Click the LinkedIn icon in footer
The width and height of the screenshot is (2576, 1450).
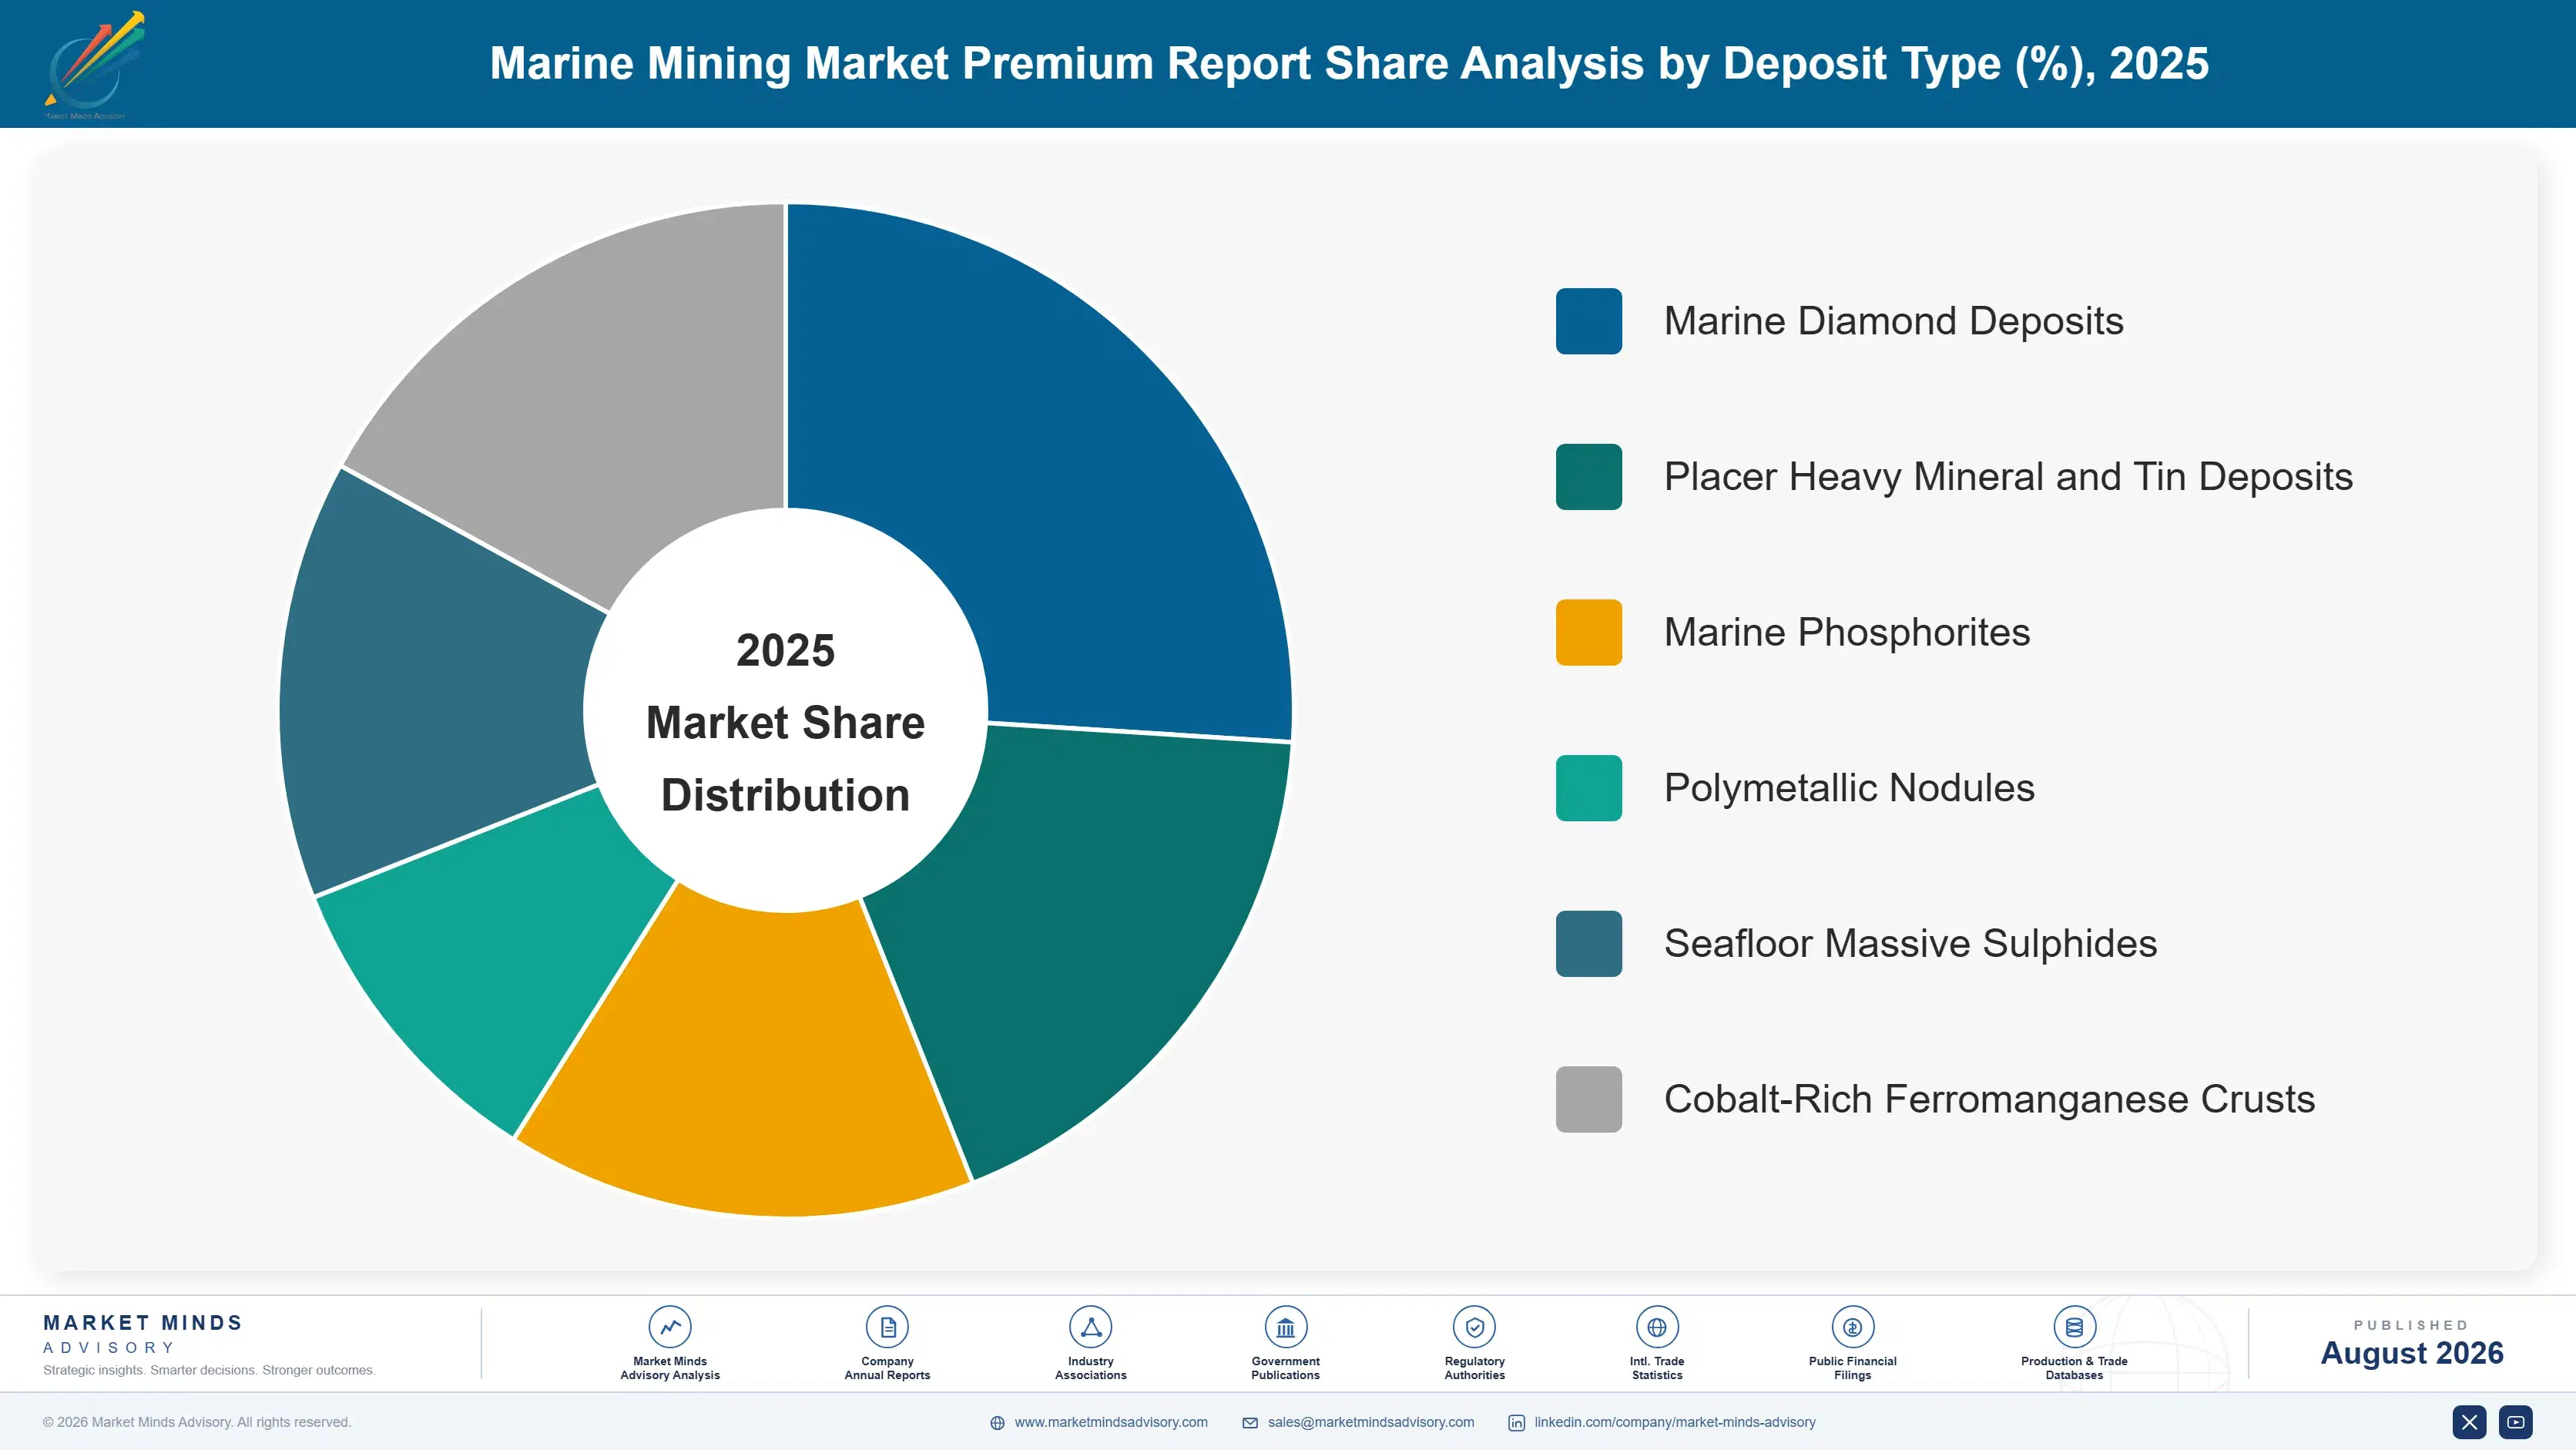click(x=1516, y=1423)
